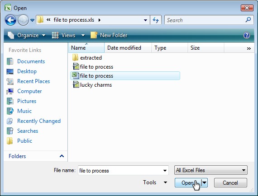258x196 pixels.
Task: Click the Documents icon in sidebar
Action: pyautogui.click(x=10, y=61)
